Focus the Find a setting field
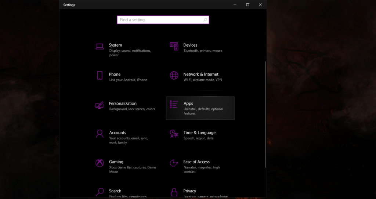376x199 pixels. coord(163,20)
